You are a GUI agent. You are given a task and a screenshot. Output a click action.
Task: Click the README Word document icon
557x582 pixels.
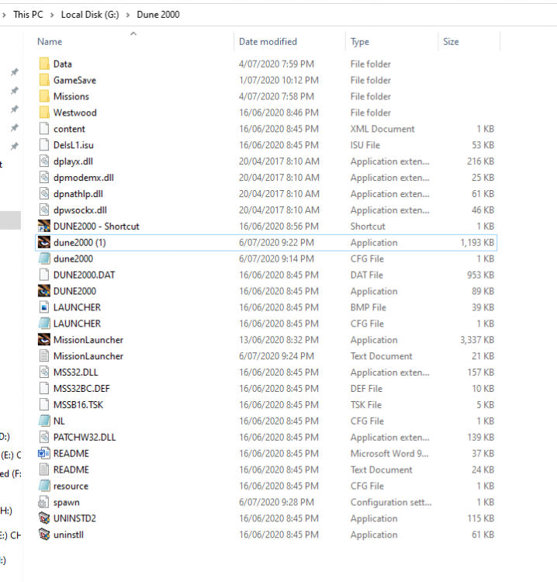[x=44, y=453]
